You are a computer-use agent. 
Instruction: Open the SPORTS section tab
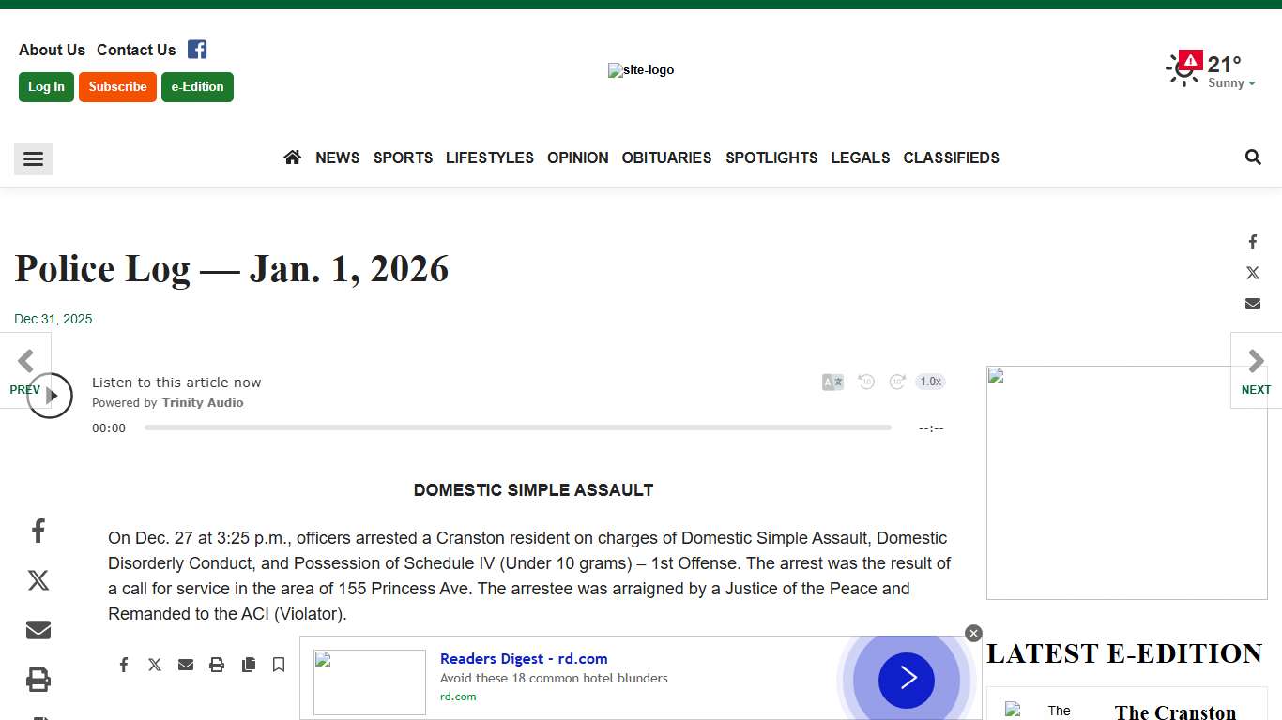pos(403,157)
